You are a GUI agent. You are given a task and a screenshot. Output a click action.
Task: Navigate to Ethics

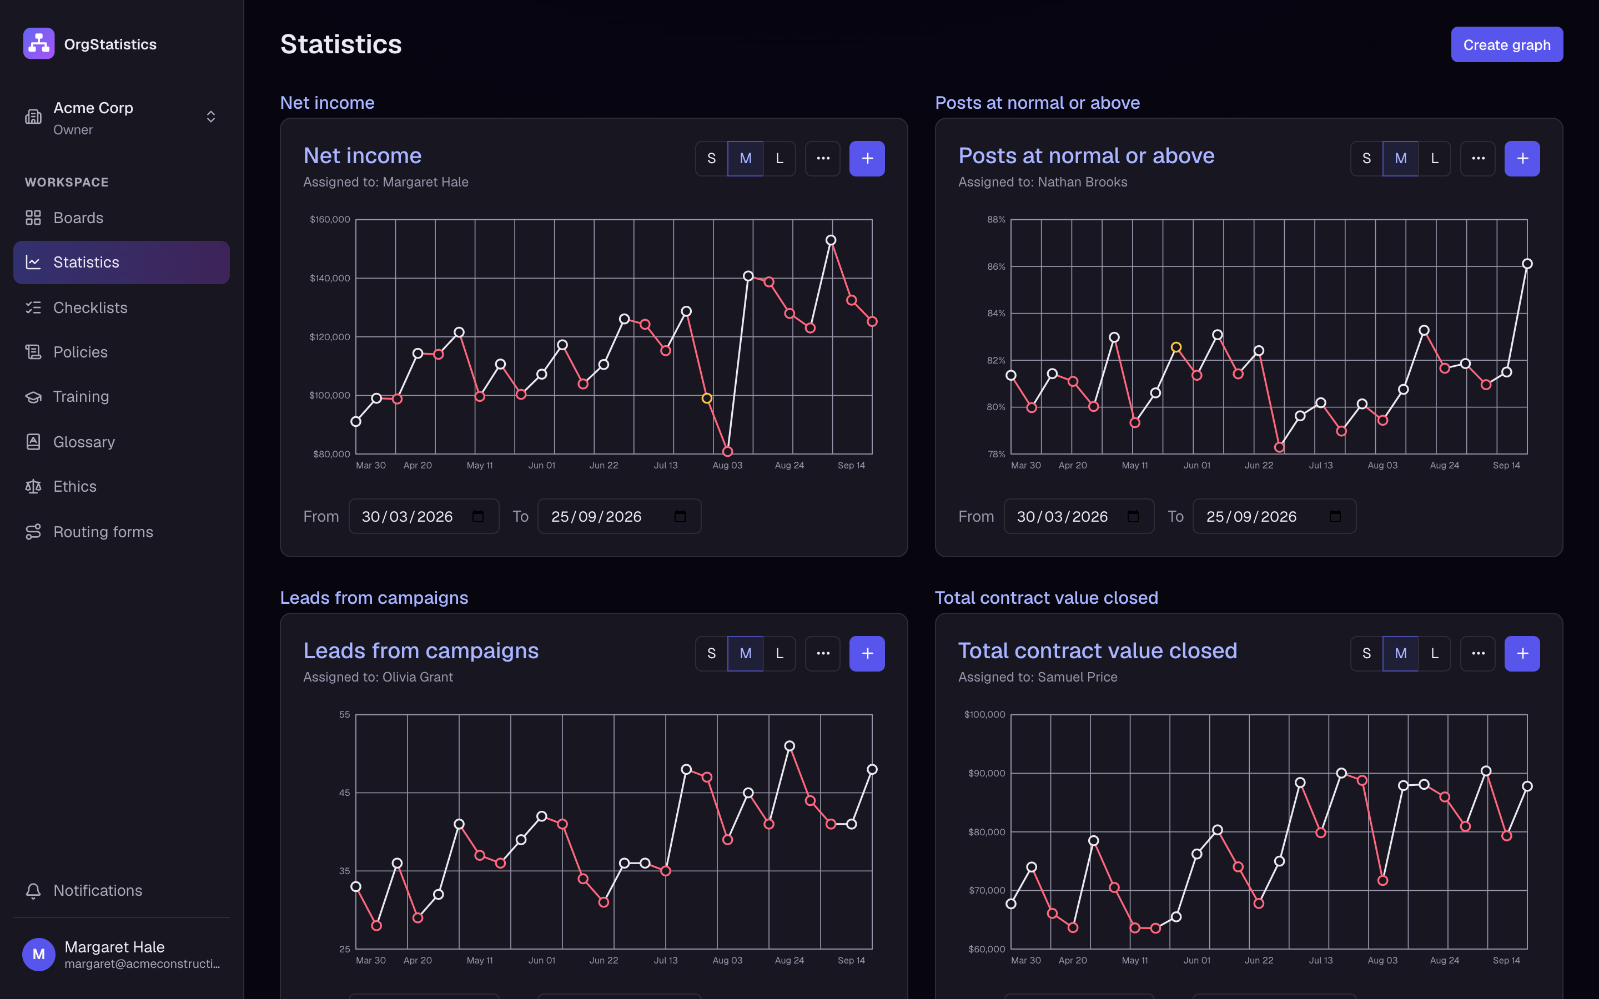(122, 486)
